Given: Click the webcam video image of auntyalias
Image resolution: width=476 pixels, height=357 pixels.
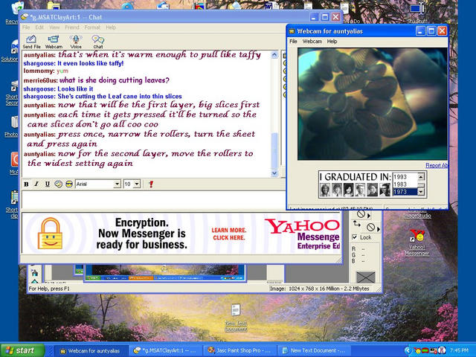Looking at the screenshot, I should [373, 104].
